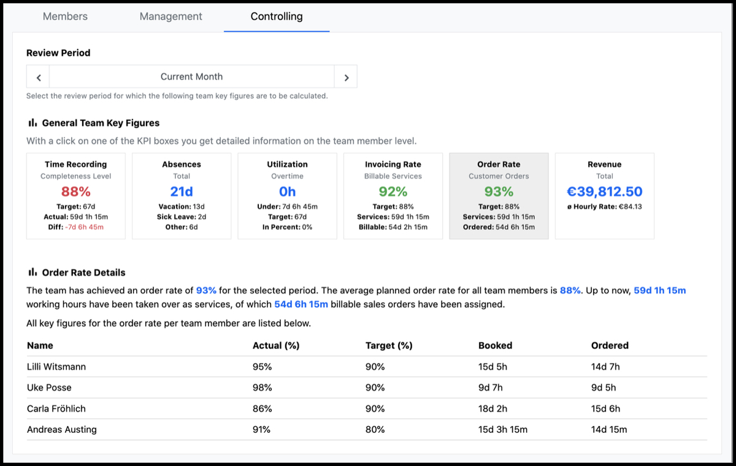Click the Review Period heading
Viewport: 736px width, 466px height.
[58, 53]
